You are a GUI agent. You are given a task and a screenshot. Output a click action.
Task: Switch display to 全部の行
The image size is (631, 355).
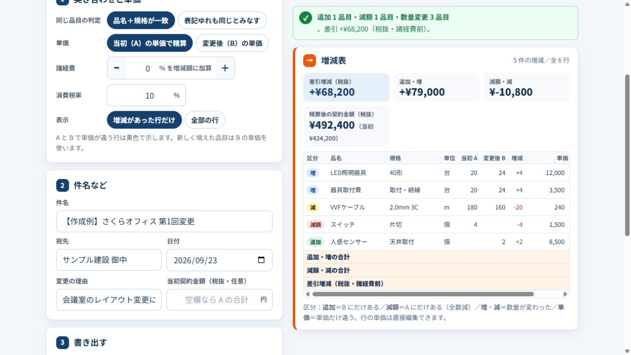pos(205,120)
